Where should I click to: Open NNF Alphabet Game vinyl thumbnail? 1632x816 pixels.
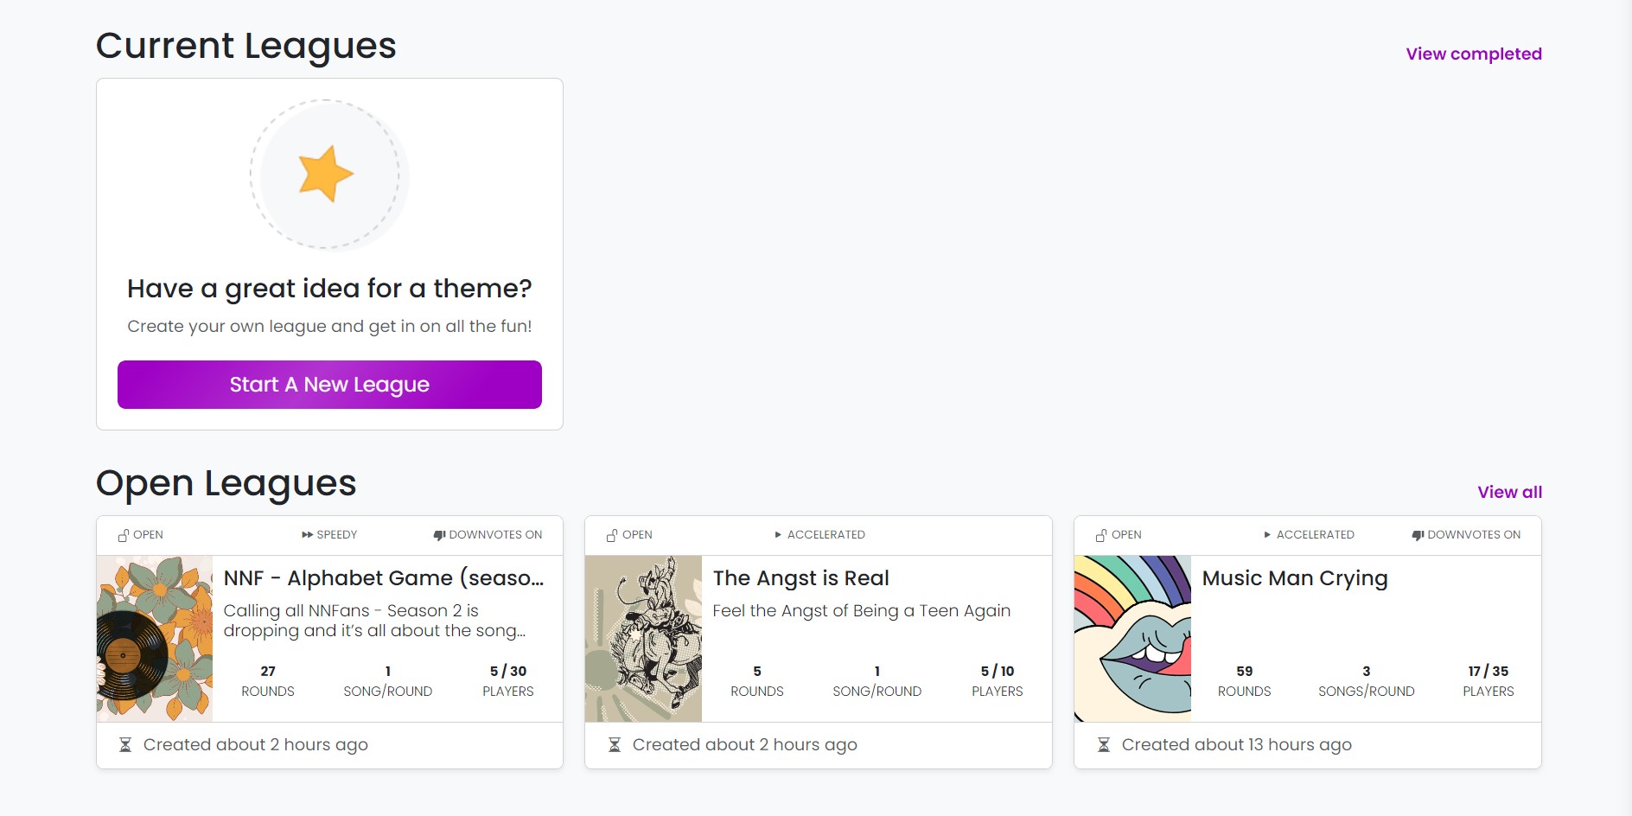(155, 639)
